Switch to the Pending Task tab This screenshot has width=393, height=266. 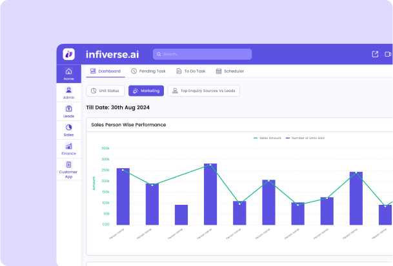pyautogui.click(x=148, y=71)
